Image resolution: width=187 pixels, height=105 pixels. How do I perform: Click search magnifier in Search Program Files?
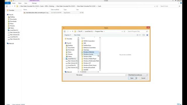tap(147, 32)
